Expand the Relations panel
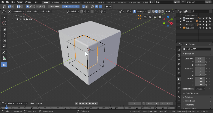This screenshot has height=113, width=213. tap(189, 97)
